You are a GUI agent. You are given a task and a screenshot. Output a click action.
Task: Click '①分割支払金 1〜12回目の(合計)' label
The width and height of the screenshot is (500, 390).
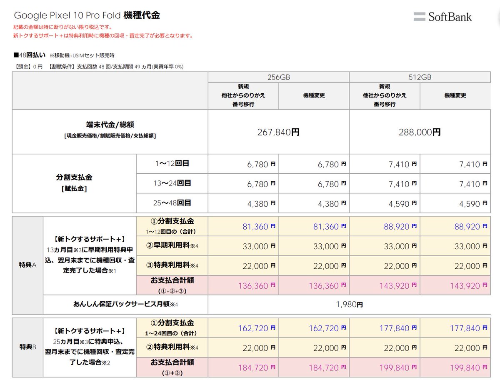click(x=172, y=226)
